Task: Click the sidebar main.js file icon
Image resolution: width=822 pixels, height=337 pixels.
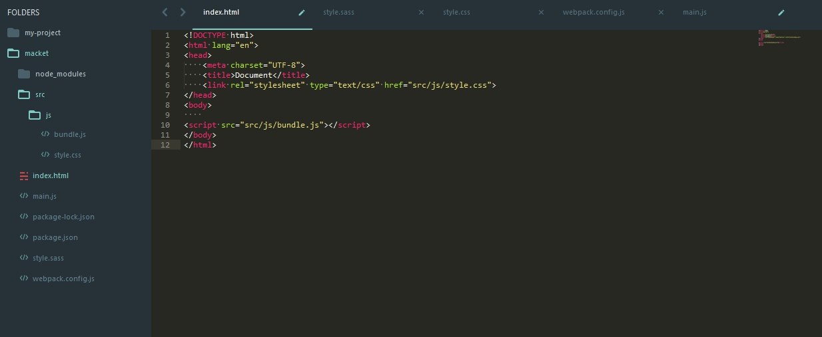Action: [24, 196]
